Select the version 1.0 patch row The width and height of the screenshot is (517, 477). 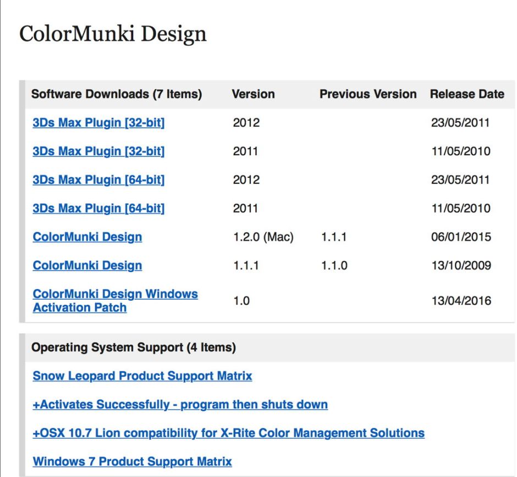point(240,300)
